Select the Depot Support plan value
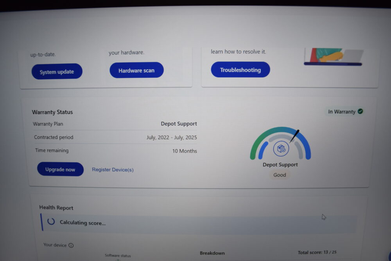This screenshot has height=261, width=391. [179, 124]
